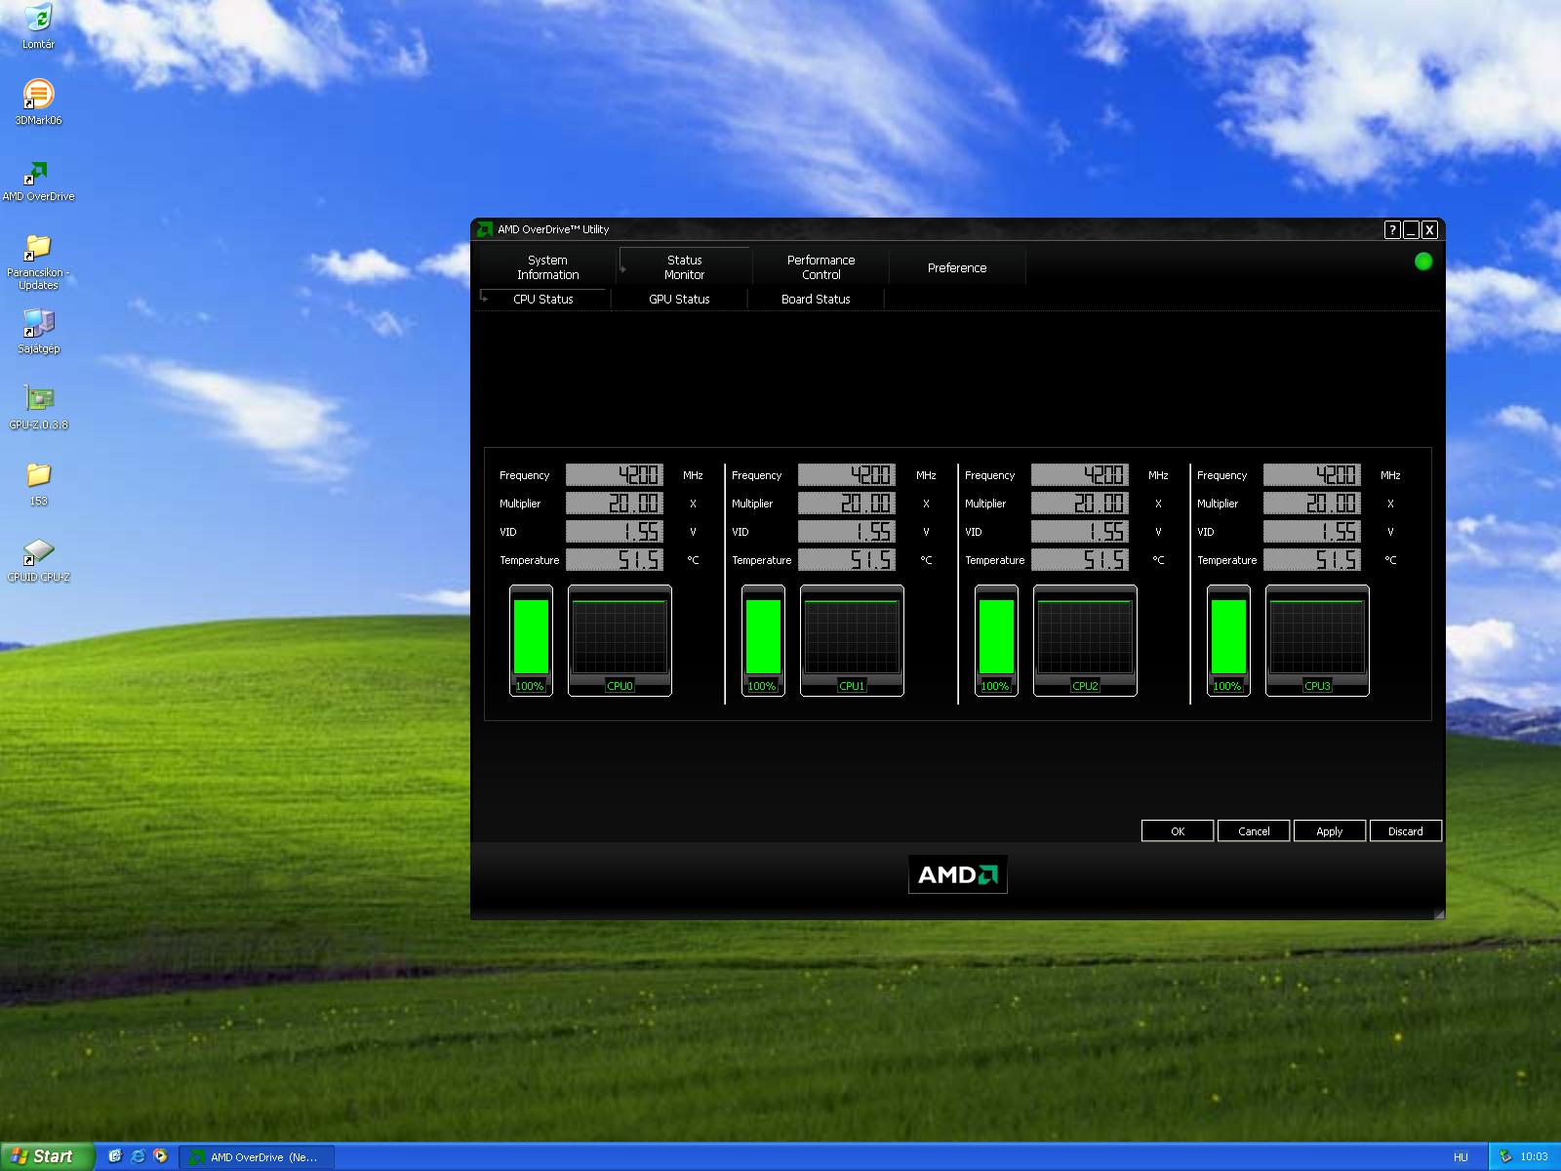Image resolution: width=1561 pixels, height=1171 pixels.
Task: Open the System Information tab
Action: [547, 267]
